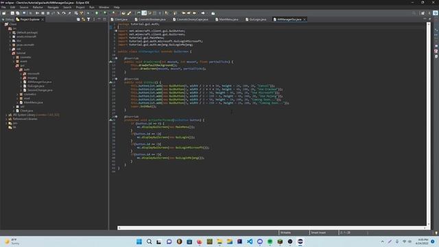This screenshot has height=247, width=439.
Task: Click the Open Perspective icon at top right
Action: (423, 13)
